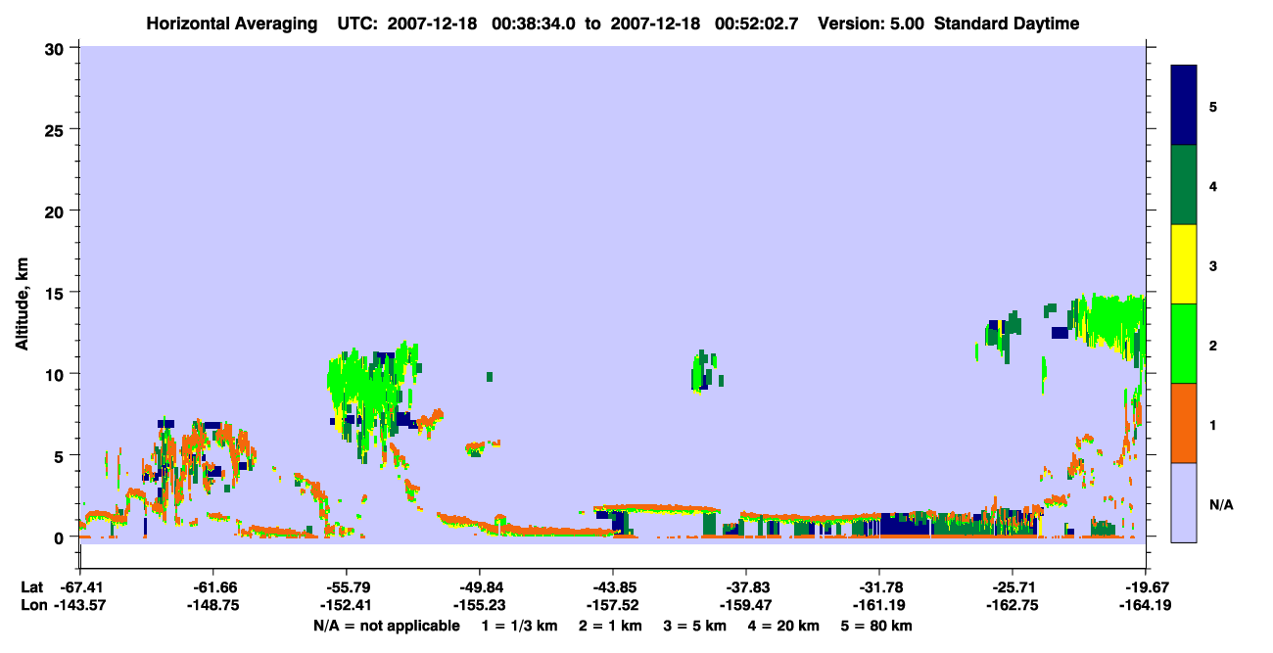The width and height of the screenshot is (1273, 653).
Task: Click the latitude value -25.71
Action: pos(1012,587)
